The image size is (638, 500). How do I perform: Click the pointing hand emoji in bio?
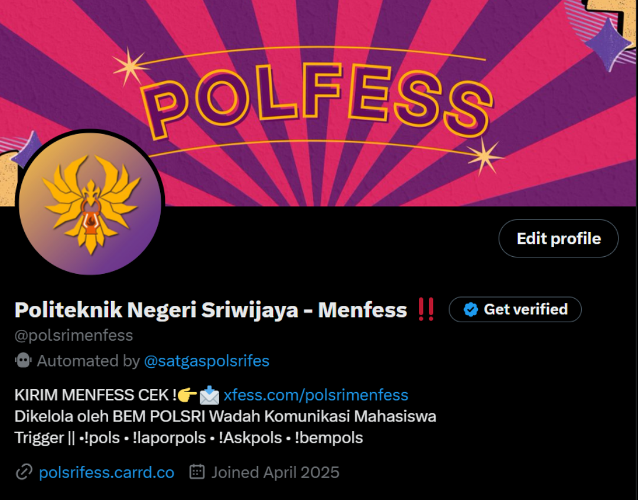coord(187,395)
